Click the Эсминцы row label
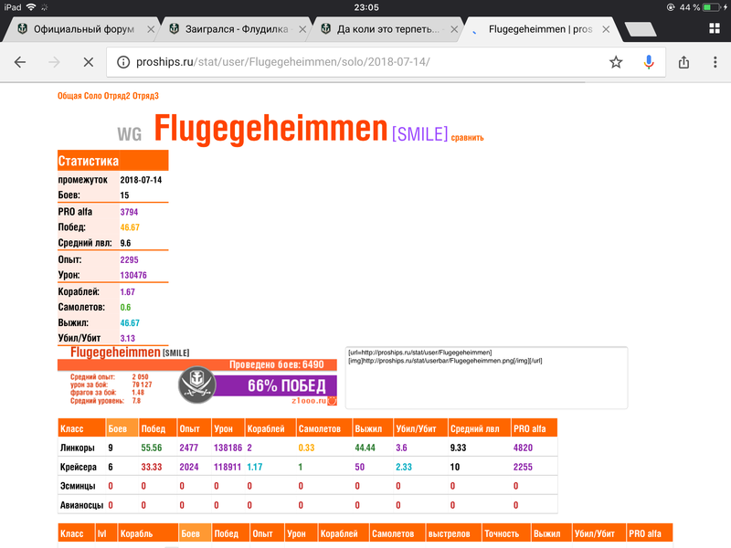The width and height of the screenshot is (731, 548). (x=78, y=486)
